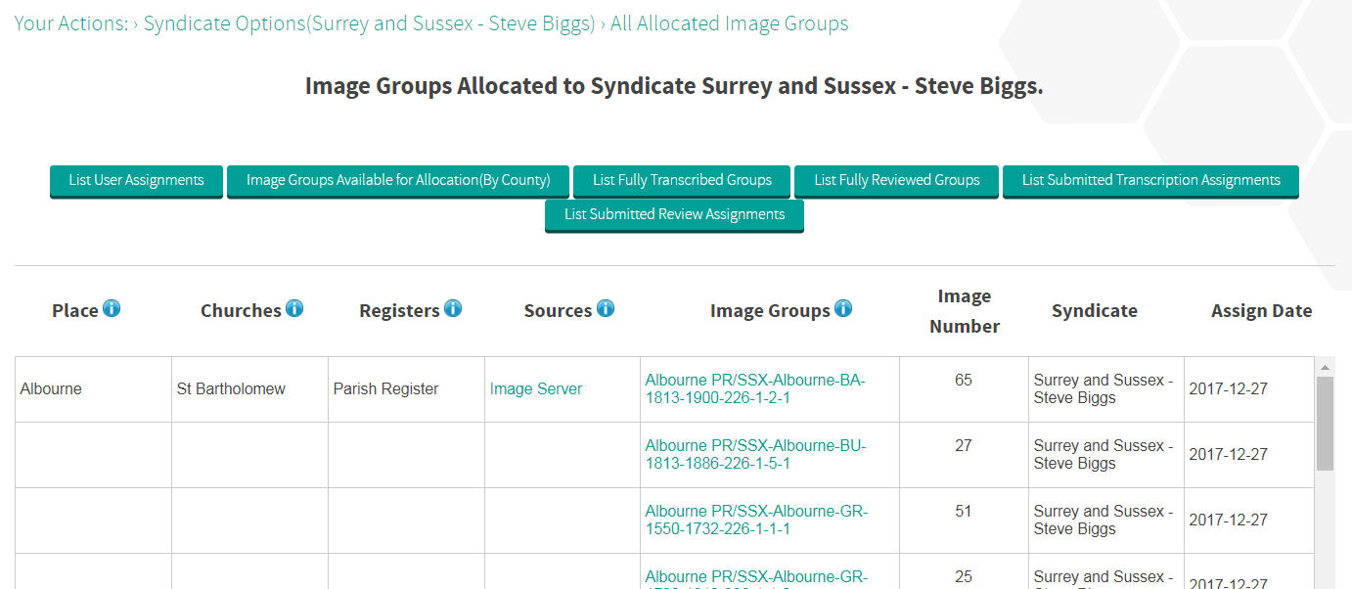Go to Your Actions breadcrumb
The height and width of the screenshot is (589, 1352).
71,23
